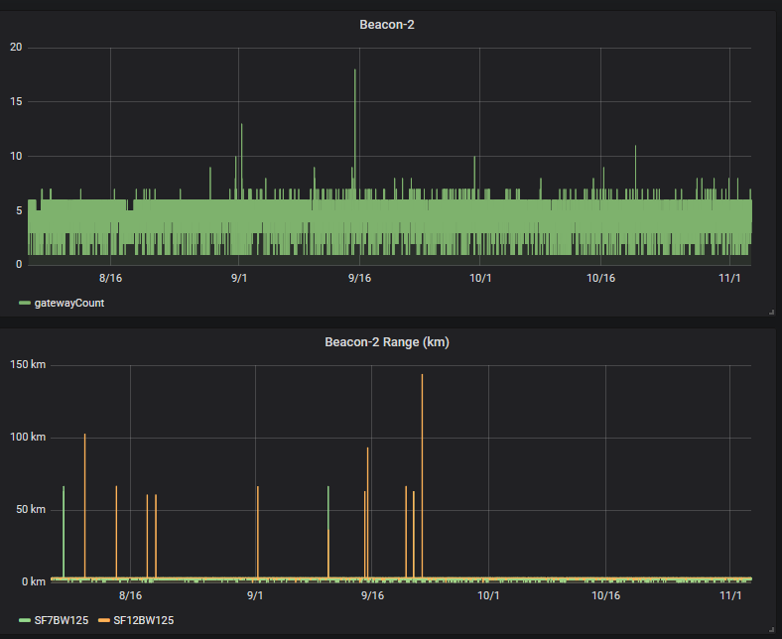Click the 10/1 label on Beacon-2 axis

pyautogui.click(x=480, y=278)
